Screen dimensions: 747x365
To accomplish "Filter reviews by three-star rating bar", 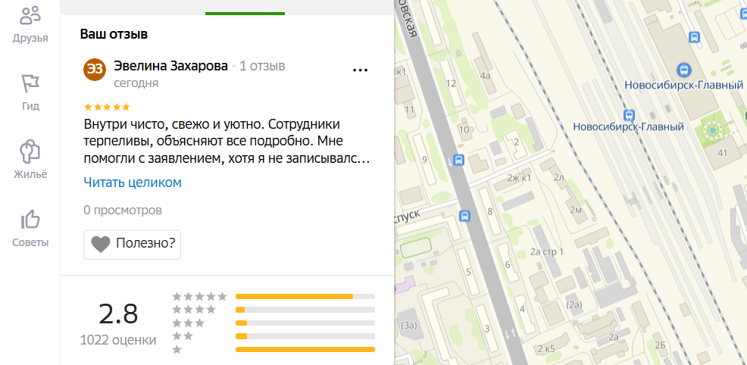I will tap(305, 323).
